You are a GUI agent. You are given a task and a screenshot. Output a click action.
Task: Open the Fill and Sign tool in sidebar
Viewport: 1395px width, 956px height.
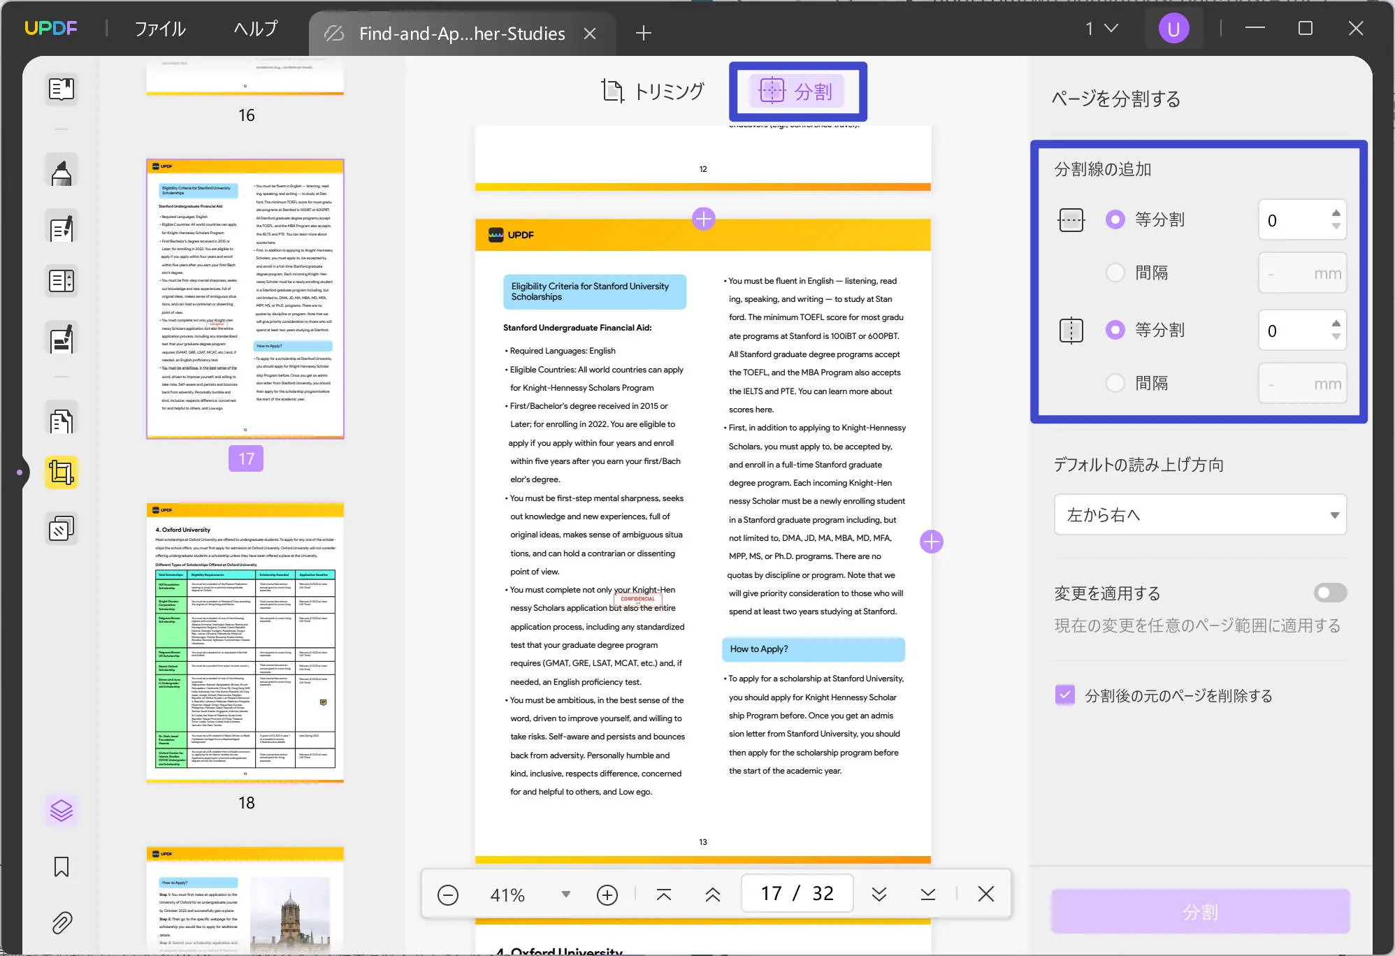point(62,338)
